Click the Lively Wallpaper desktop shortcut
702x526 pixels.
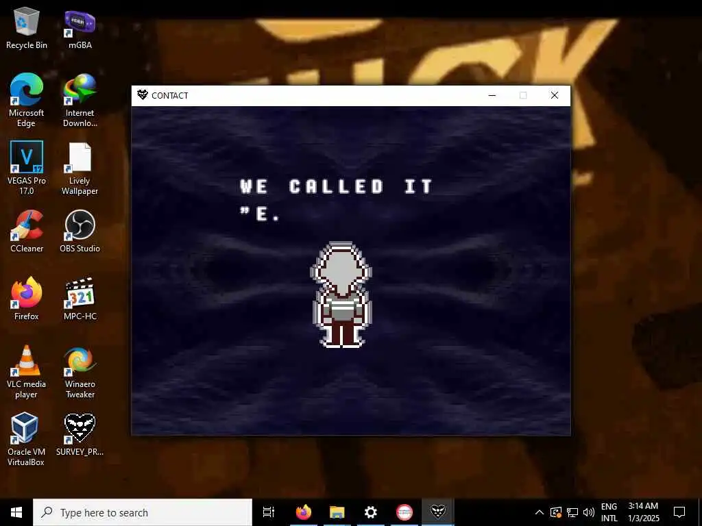[80, 168]
